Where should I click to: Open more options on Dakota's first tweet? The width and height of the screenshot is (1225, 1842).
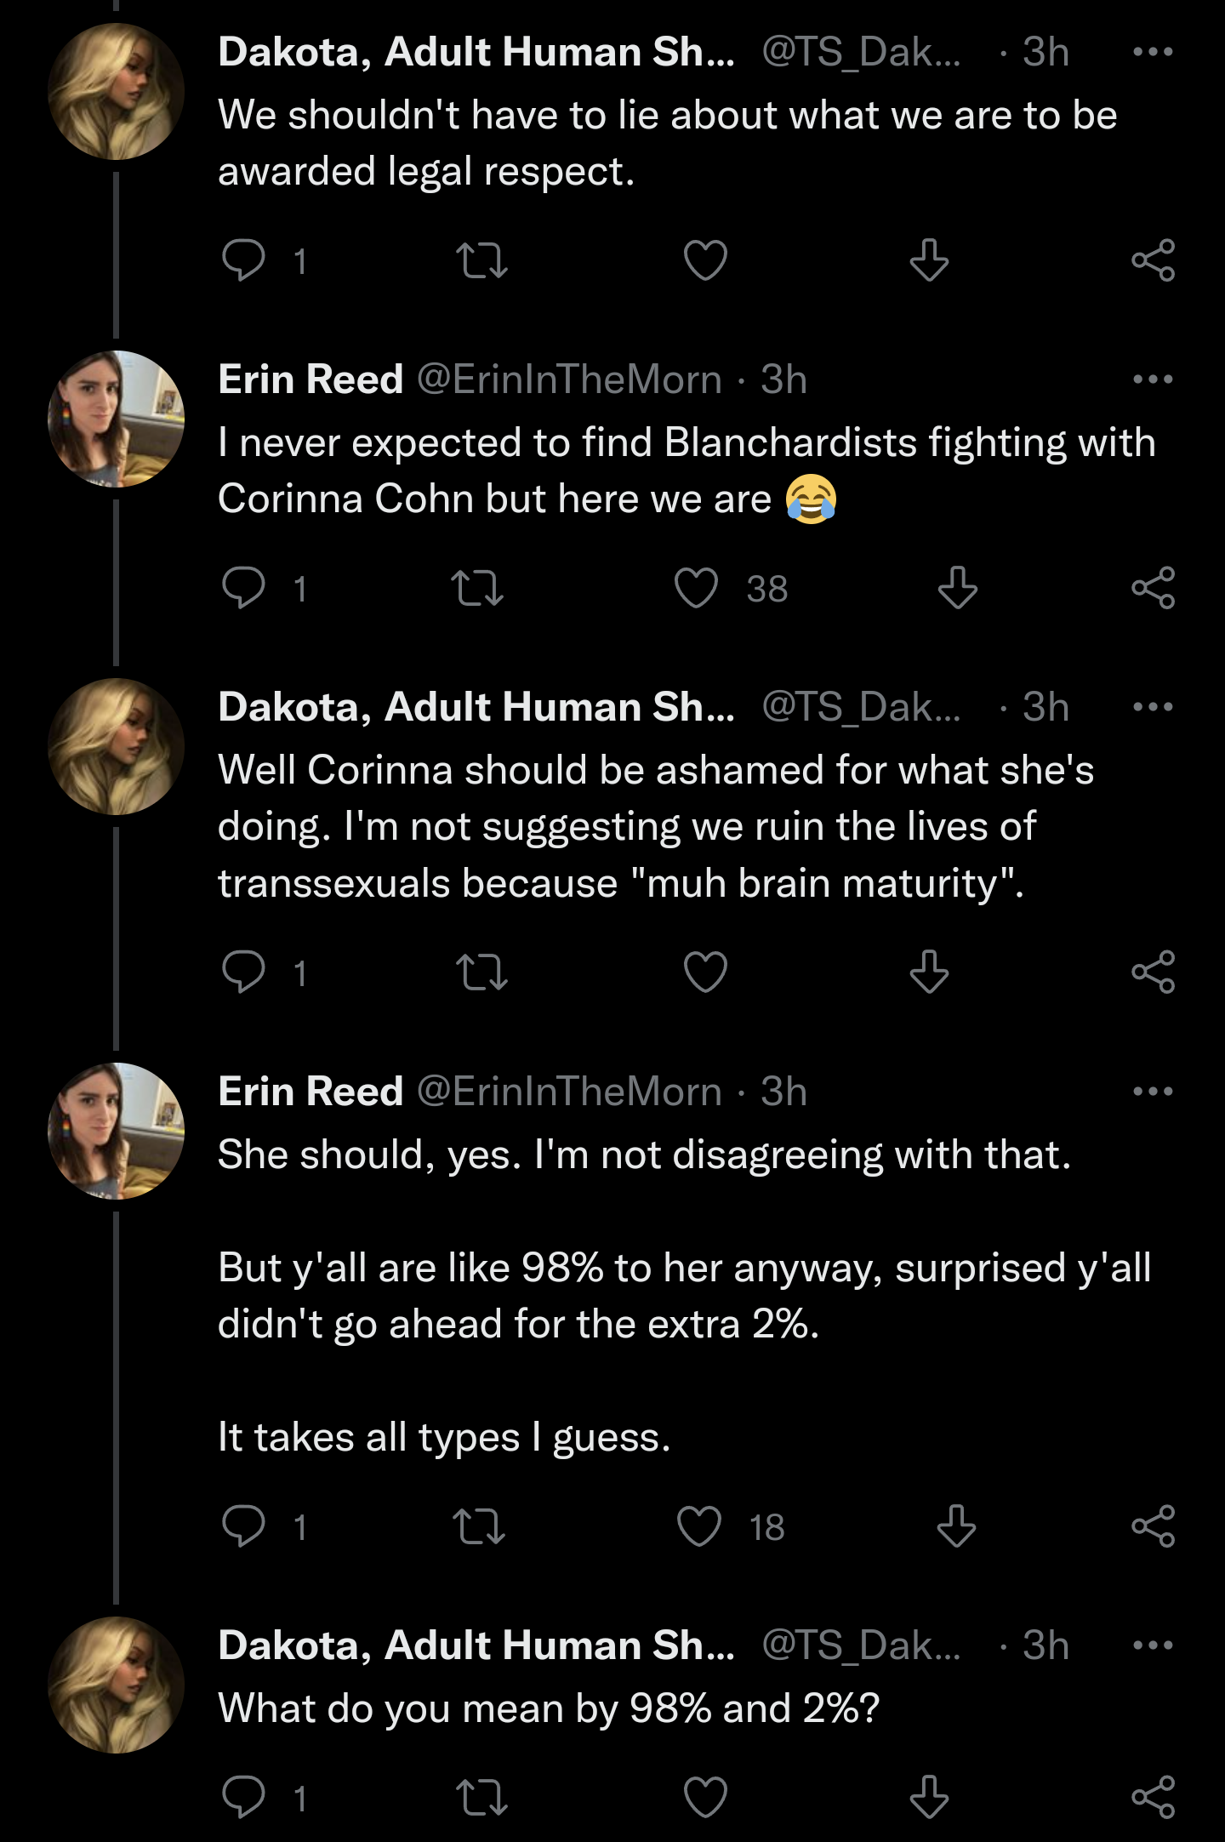point(1153,52)
